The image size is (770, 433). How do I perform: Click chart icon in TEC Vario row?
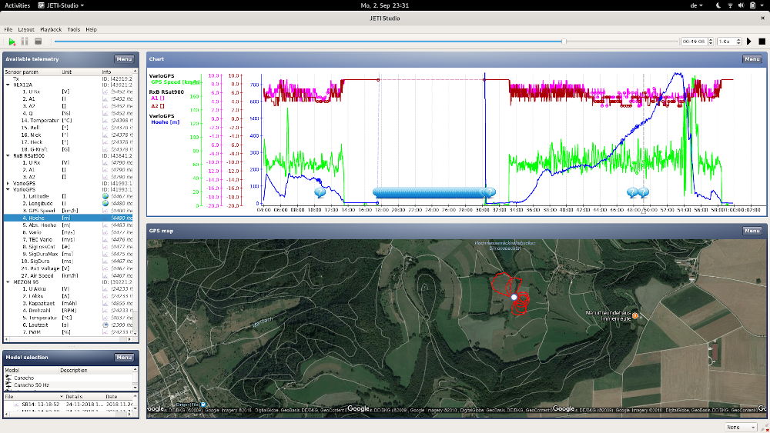click(x=105, y=240)
